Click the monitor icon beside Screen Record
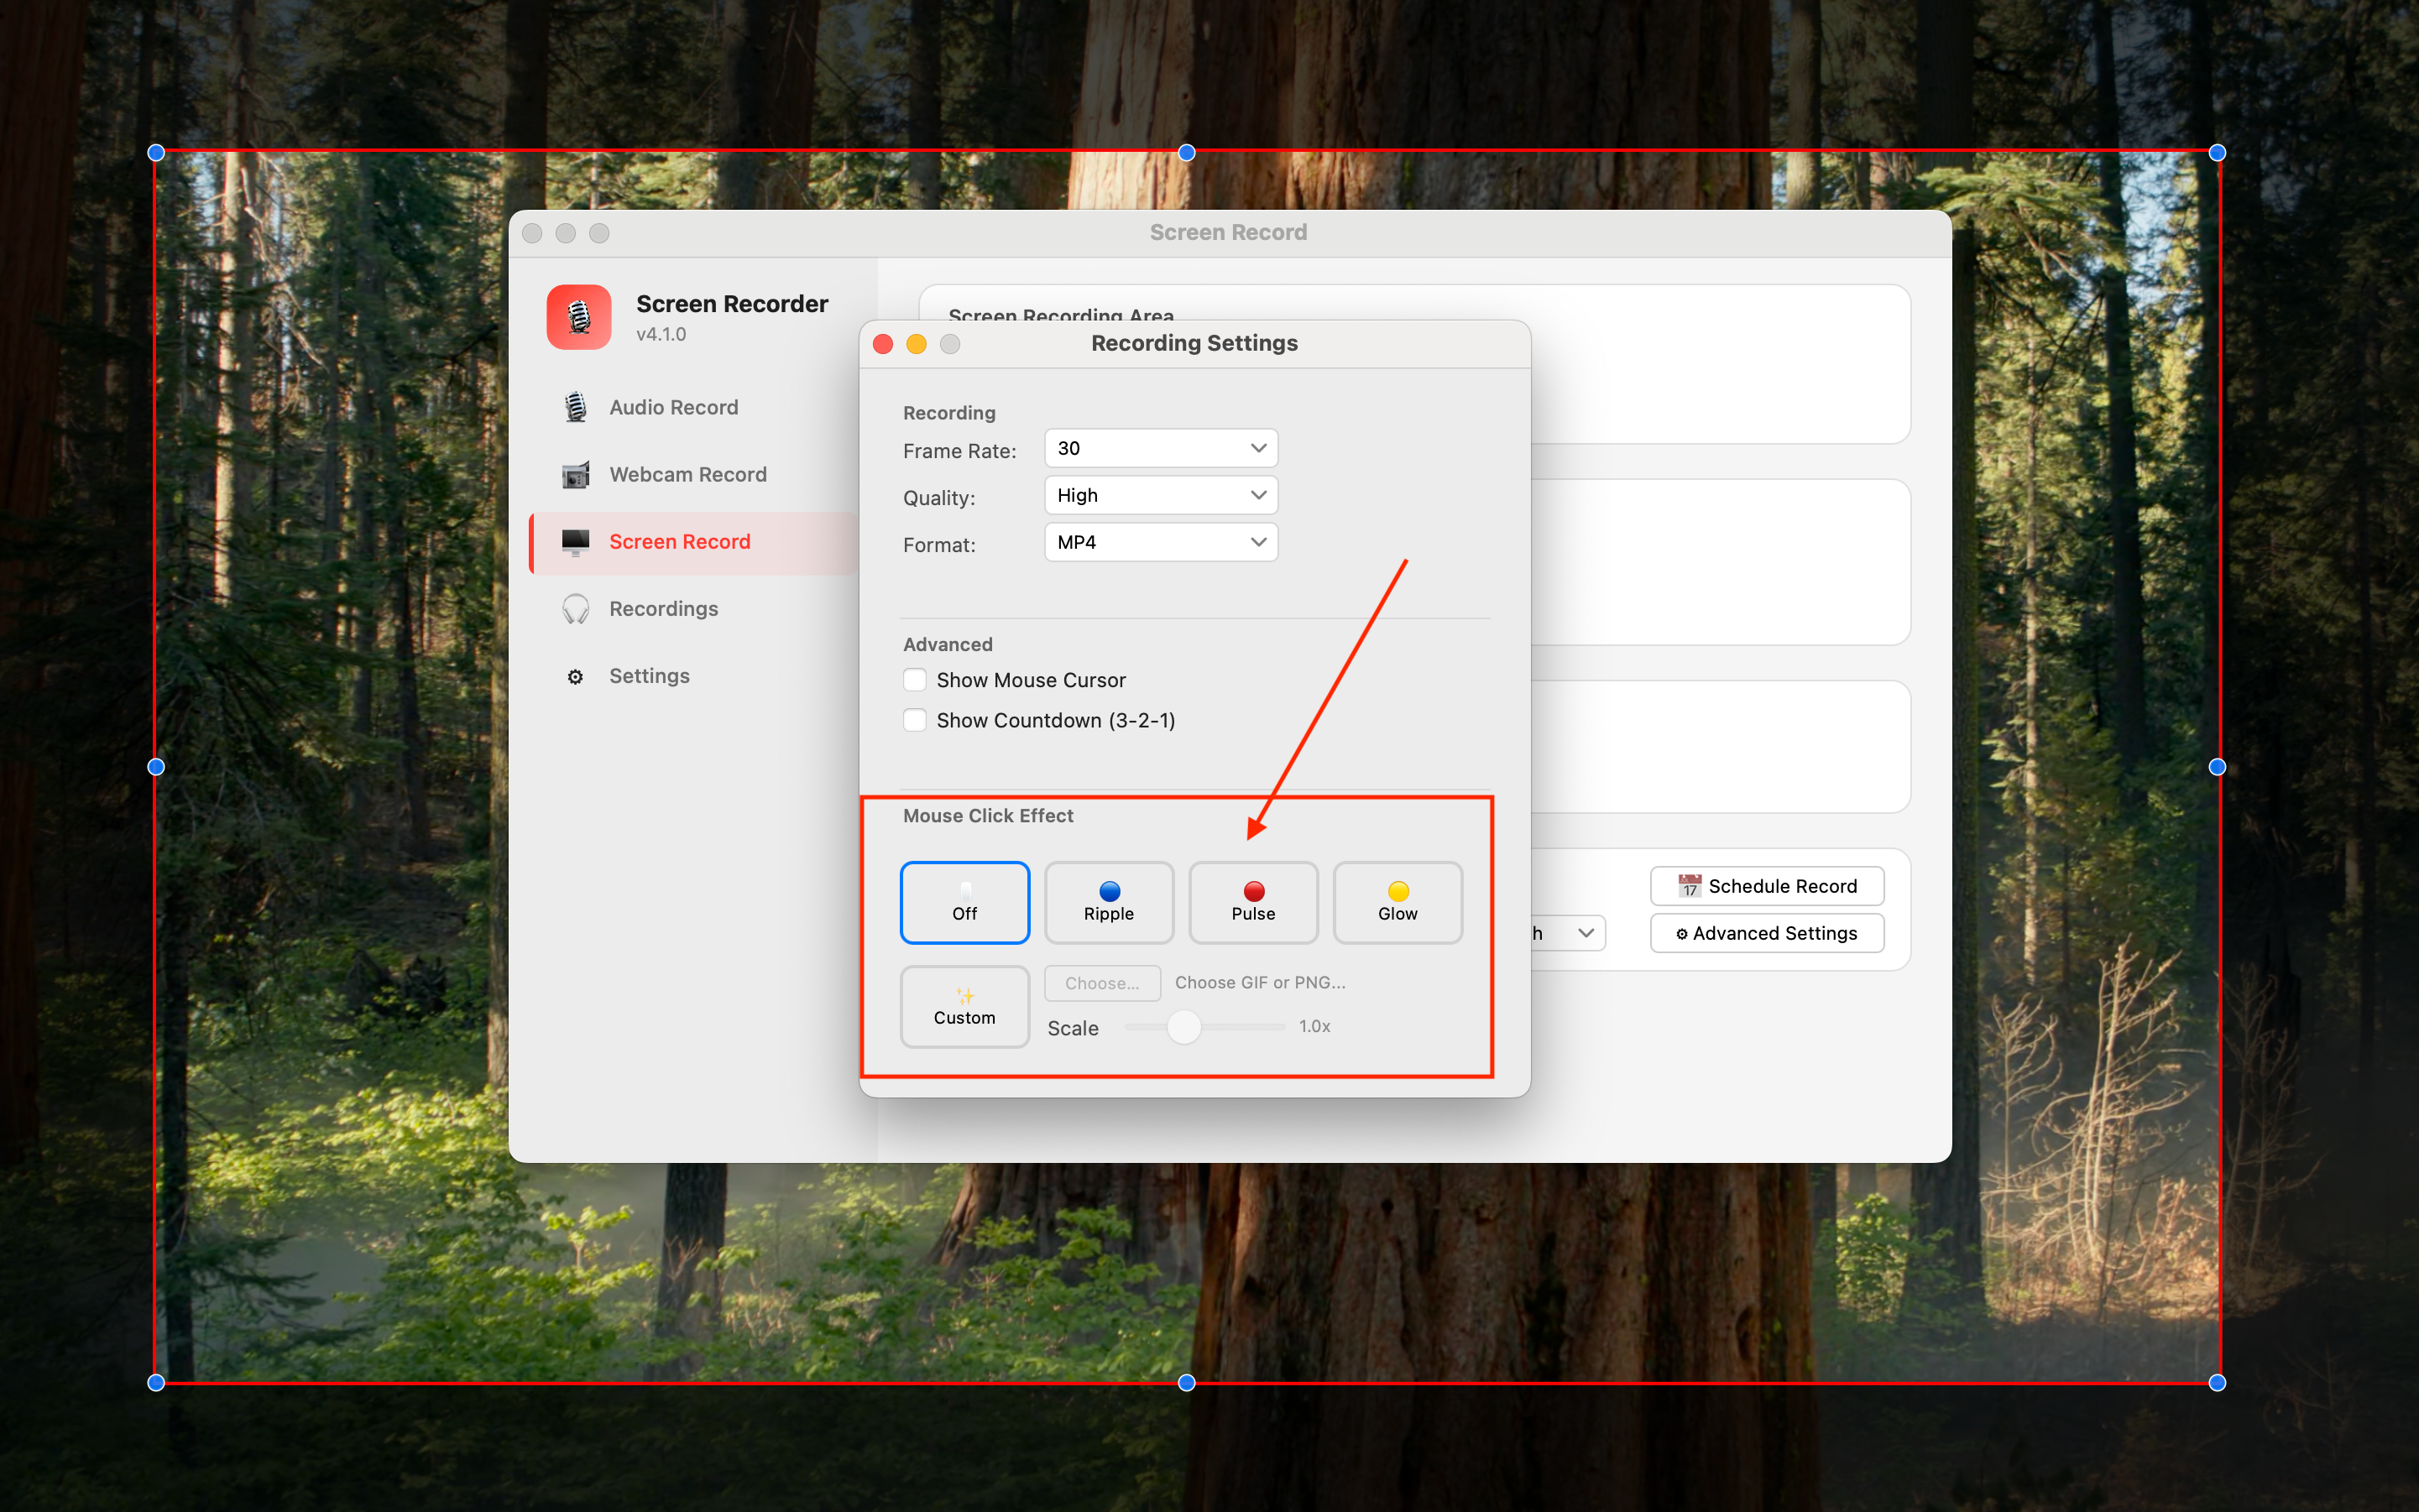Viewport: 2419px width, 1512px height. pos(575,541)
